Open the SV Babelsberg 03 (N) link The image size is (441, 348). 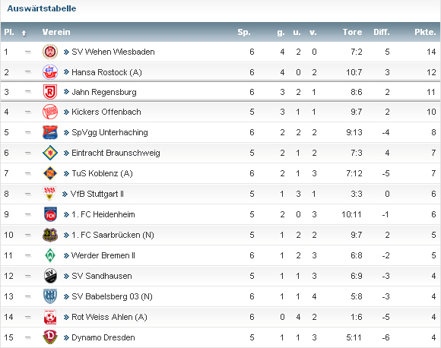(x=112, y=296)
